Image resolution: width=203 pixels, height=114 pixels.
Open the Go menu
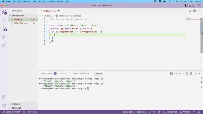40,1
